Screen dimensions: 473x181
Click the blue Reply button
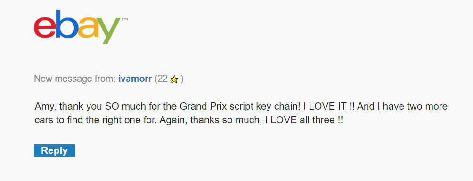(x=54, y=150)
